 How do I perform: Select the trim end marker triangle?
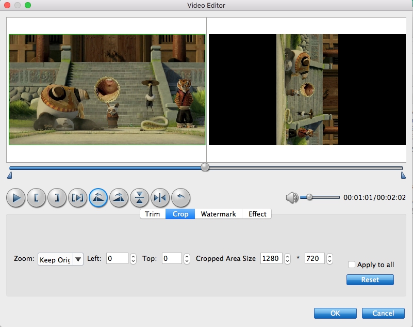pos(403,175)
